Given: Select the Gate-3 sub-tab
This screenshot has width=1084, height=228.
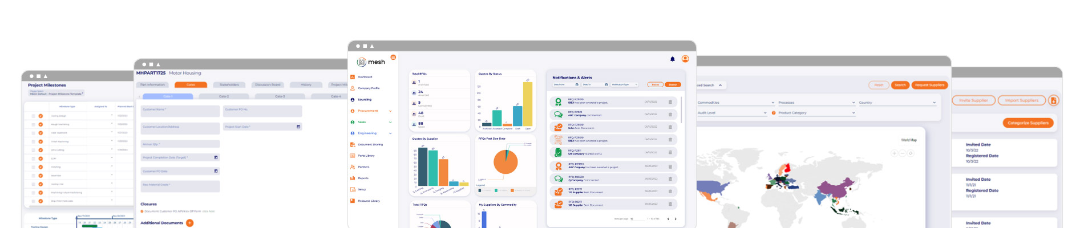Looking at the screenshot, I should (x=280, y=96).
